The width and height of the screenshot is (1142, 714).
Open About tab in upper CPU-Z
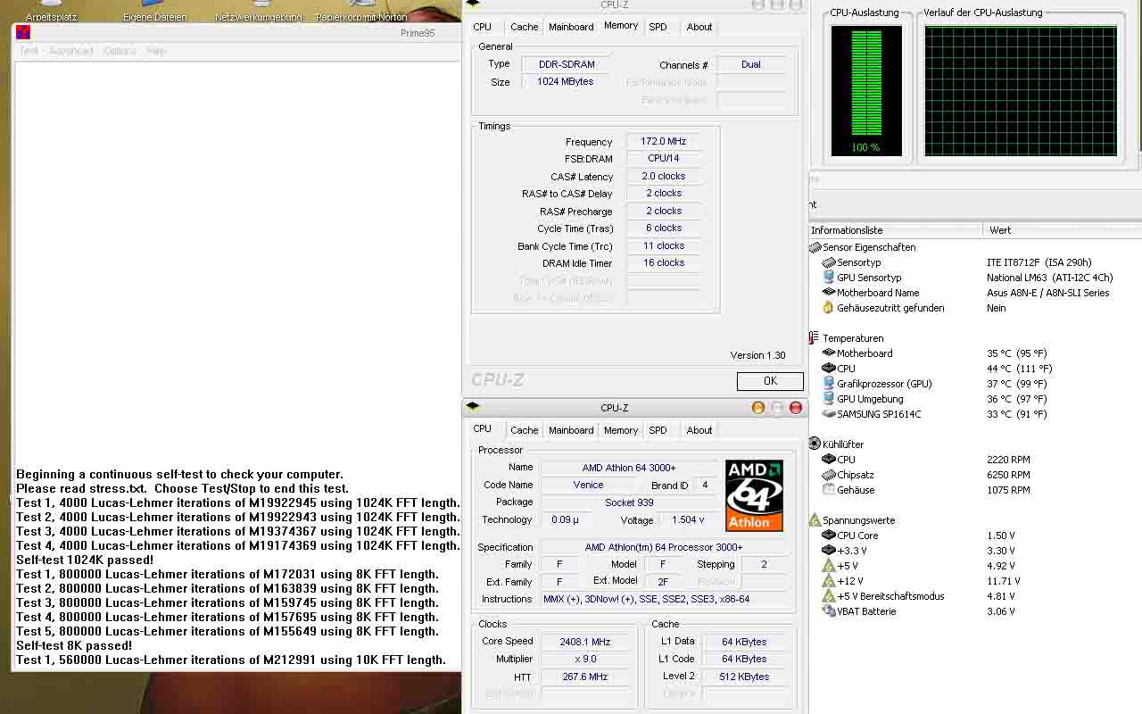699,27
